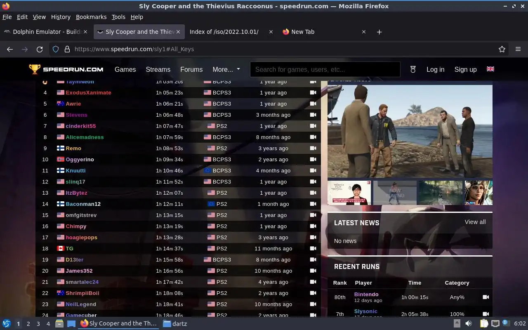
Task: Click the Any% category in Recent Runs
Action: [457, 297]
